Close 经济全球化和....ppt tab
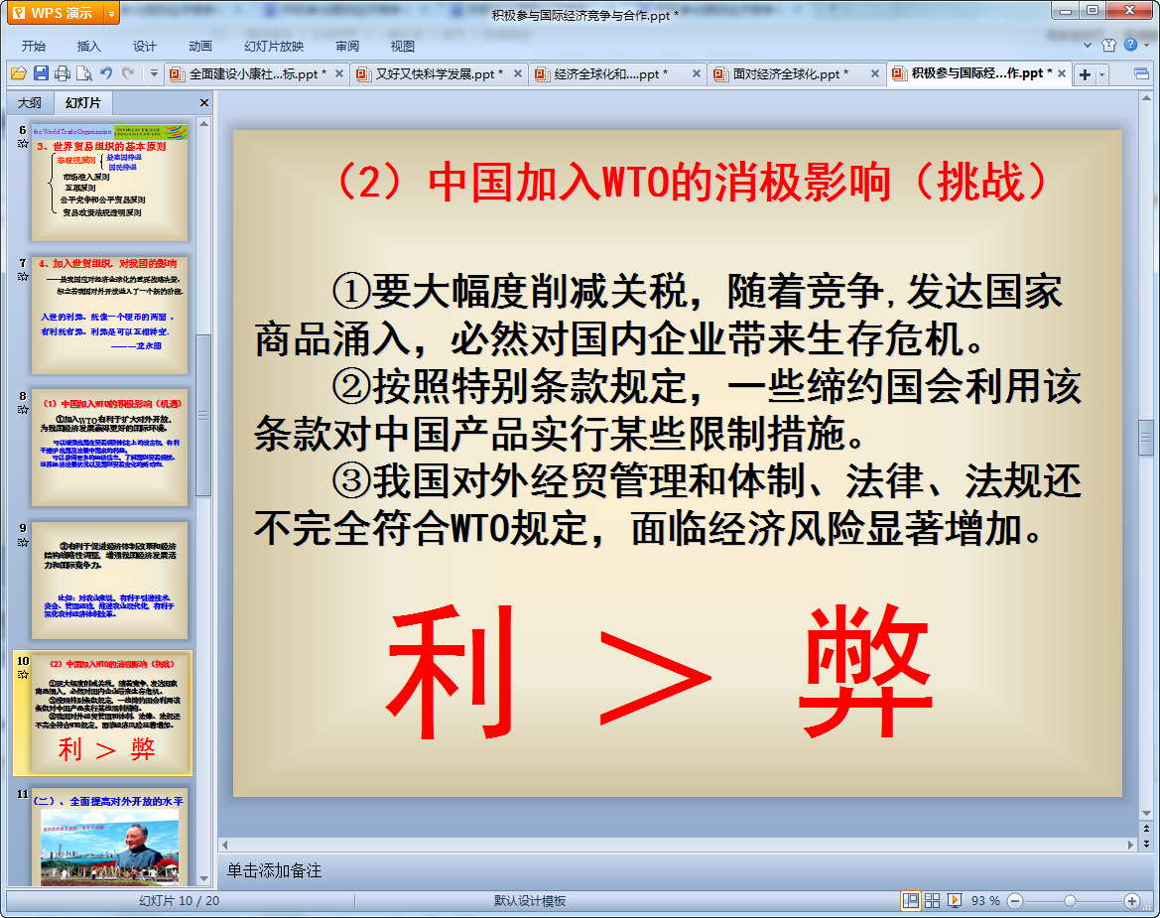The height and width of the screenshot is (918, 1160). (697, 73)
